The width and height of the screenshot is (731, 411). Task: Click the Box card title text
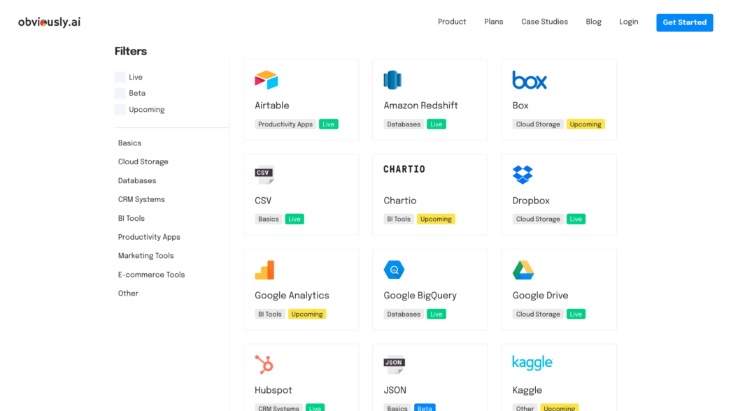point(520,106)
